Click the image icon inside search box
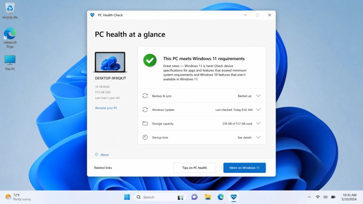The width and height of the screenshot is (363, 204). tap(180, 197)
